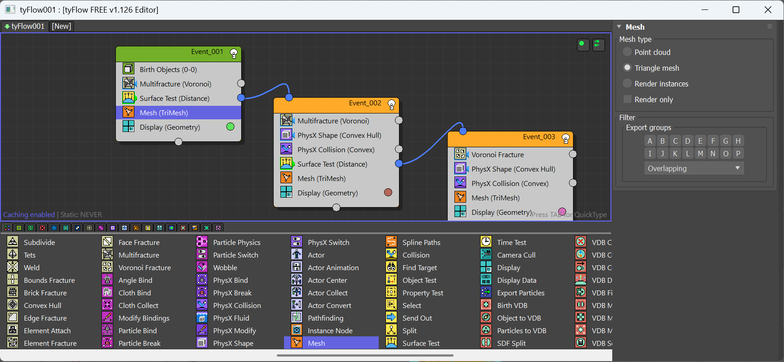Toggle export group A
The height and width of the screenshot is (362, 784).
pos(650,141)
